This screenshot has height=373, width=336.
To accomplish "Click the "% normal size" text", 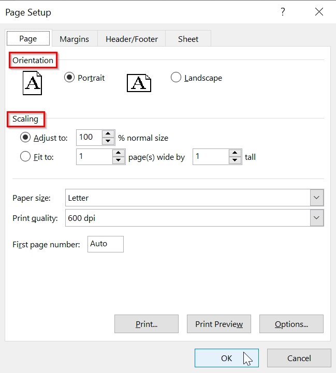I will click(x=143, y=138).
